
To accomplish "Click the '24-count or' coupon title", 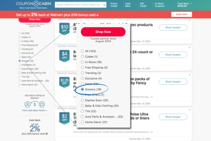I will [x=142, y=52].
